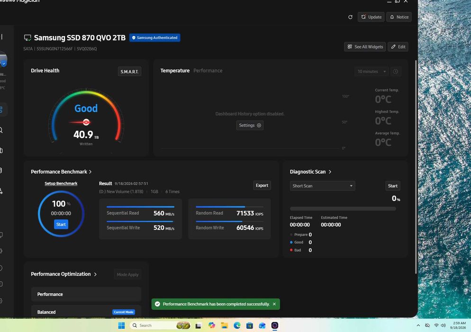Click the monitor icon before Samsung SSD 870
This screenshot has height=332, width=471.
(27, 37)
